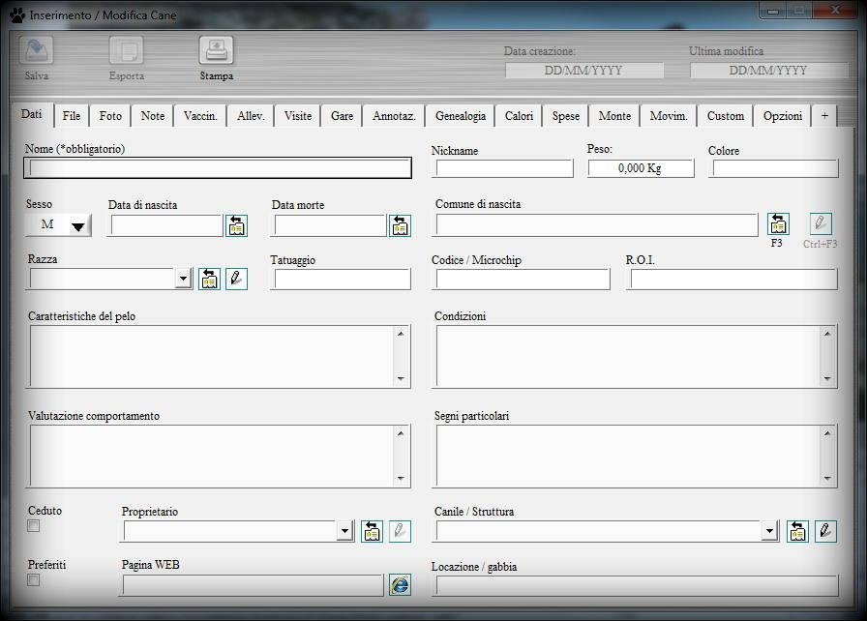Click the Data di nascita field

click(165, 225)
